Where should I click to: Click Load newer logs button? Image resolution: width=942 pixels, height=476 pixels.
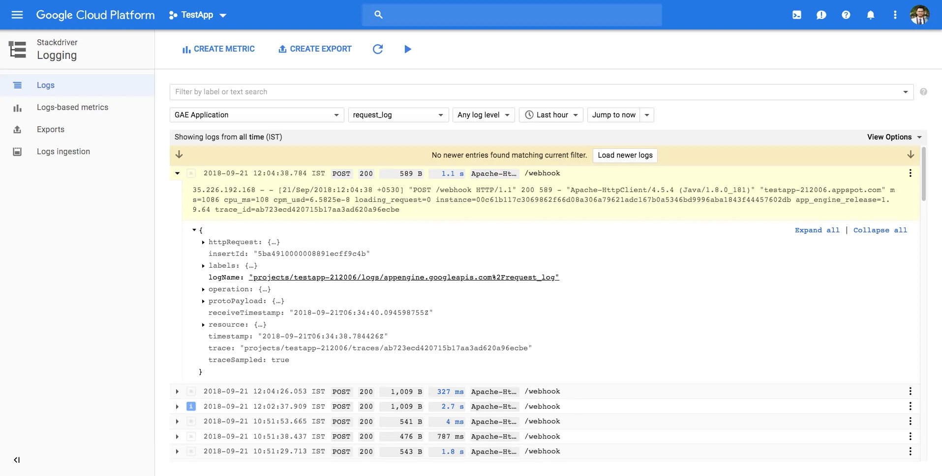click(625, 155)
